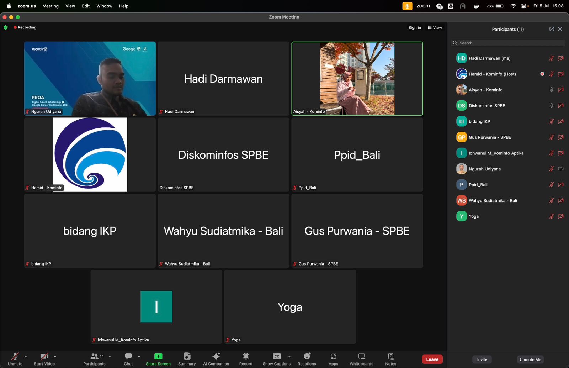This screenshot has width=569, height=368.
Task: Open the Chat panel
Action: 128,359
